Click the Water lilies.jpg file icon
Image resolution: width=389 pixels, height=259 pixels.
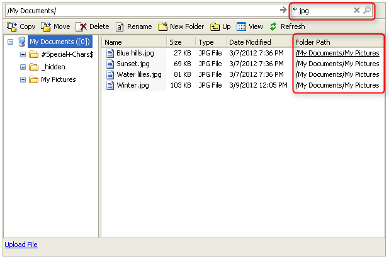pos(110,74)
